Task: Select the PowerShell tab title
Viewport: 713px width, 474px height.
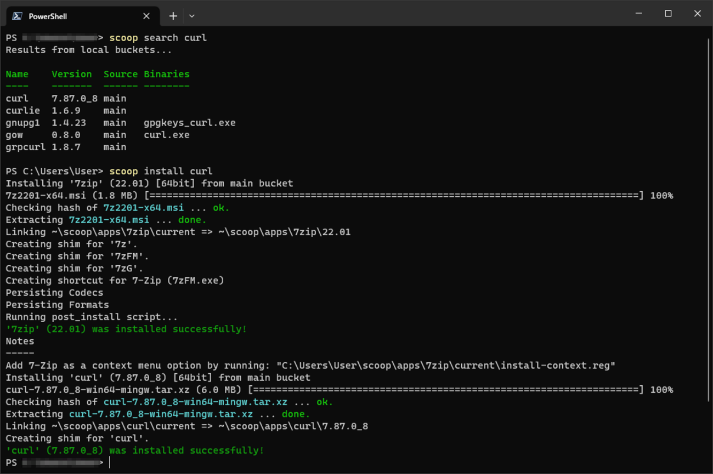Action: coord(48,16)
